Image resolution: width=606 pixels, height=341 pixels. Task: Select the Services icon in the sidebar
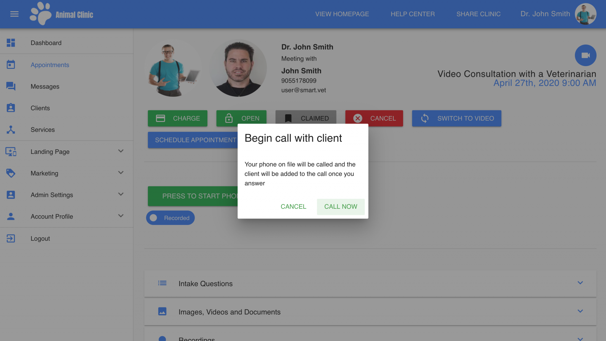tap(11, 129)
